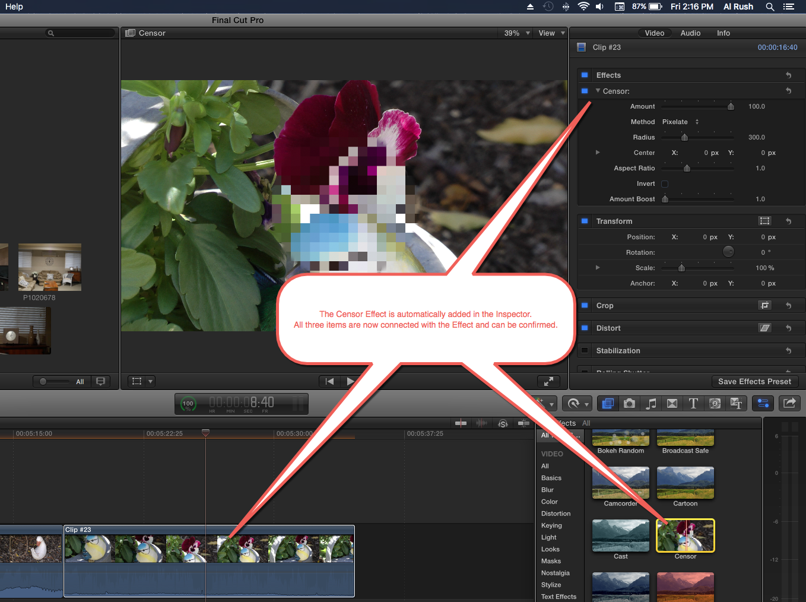Open Spotlight search in menu bar
Screen dimensions: 806x602
tap(770, 7)
